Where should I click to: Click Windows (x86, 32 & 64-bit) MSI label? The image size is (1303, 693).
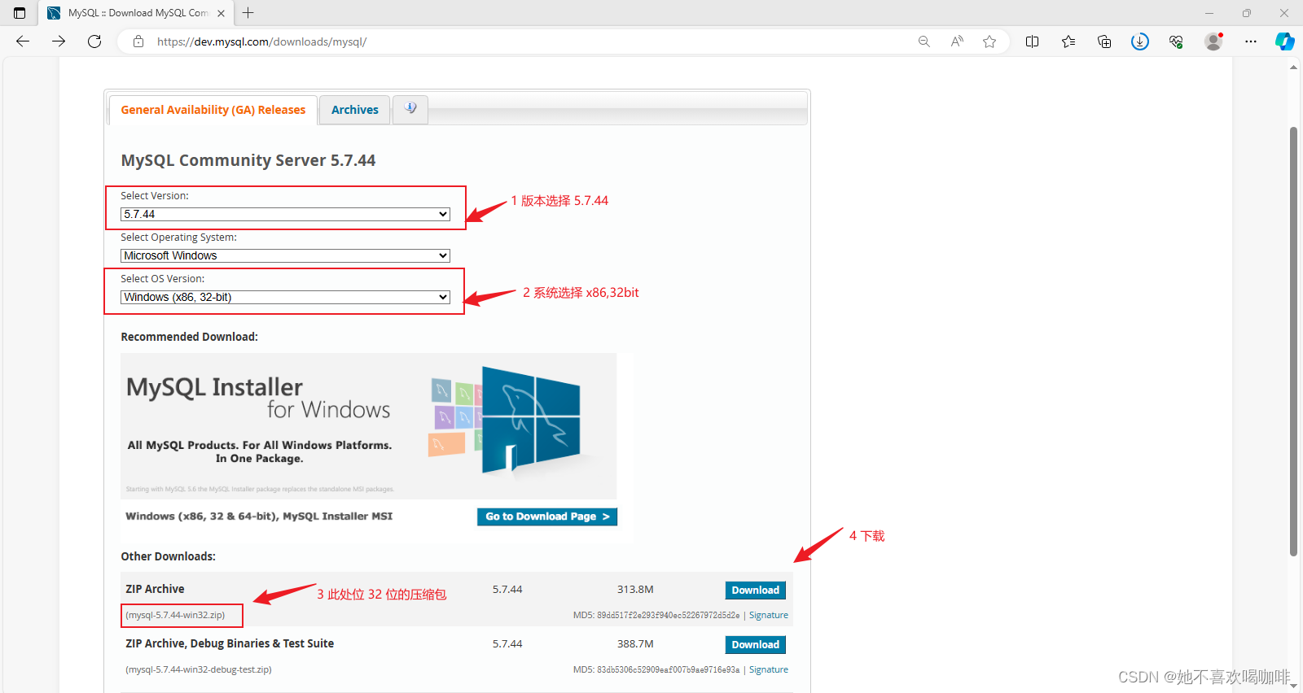coord(259,516)
